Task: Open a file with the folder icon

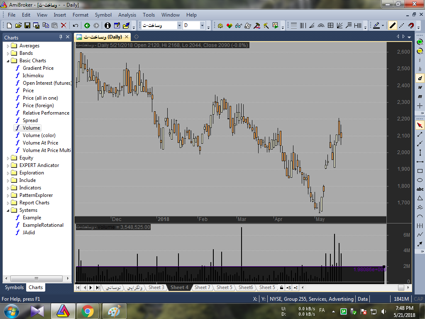Action: click(x=18, y=25)
